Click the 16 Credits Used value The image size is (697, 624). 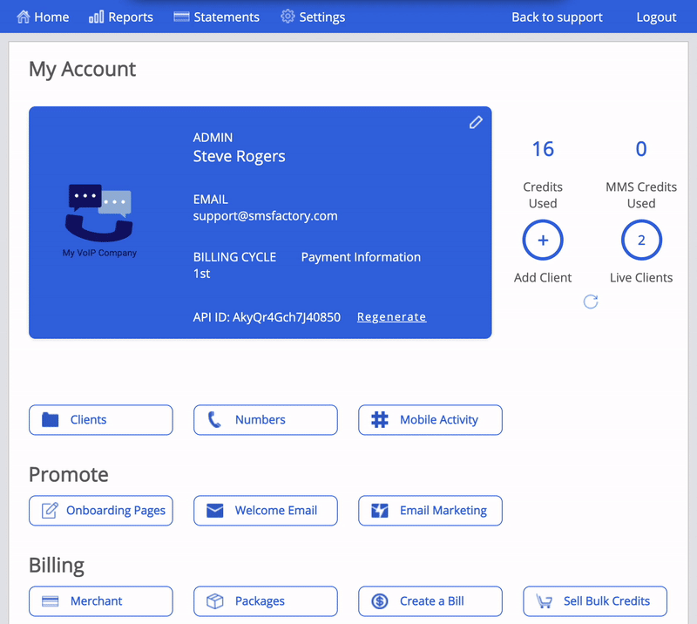(543, 148)
